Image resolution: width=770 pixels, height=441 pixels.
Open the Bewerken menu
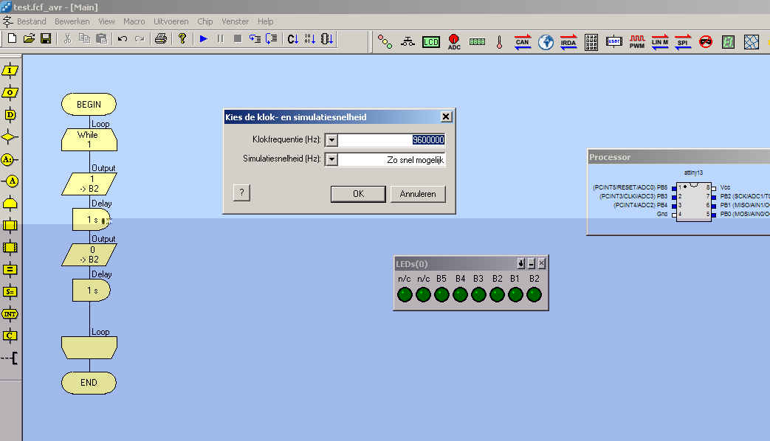[x=72, y=21]
